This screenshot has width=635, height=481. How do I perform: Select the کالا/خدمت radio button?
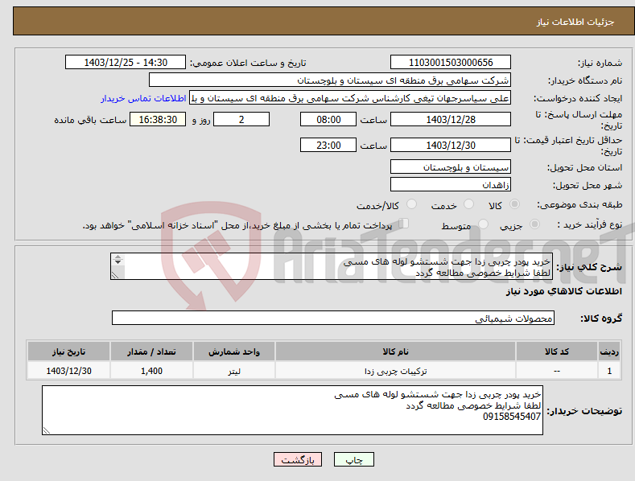[x=411, y=204]
